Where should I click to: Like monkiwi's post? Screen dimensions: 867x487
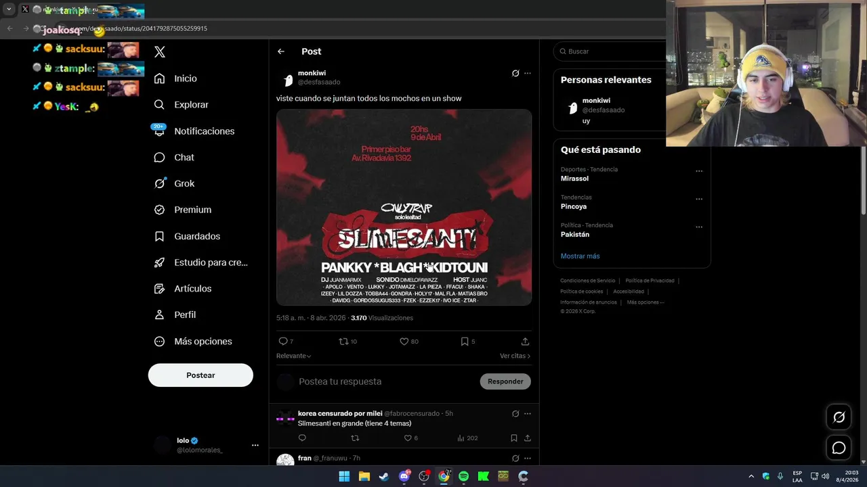coord(408,342)
